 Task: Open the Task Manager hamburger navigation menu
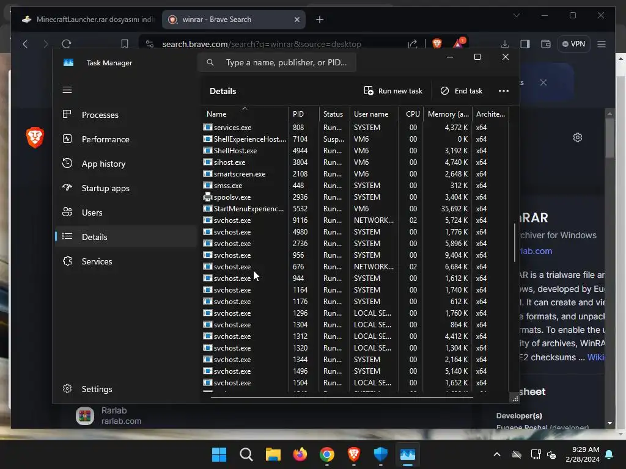pos(67,90)
